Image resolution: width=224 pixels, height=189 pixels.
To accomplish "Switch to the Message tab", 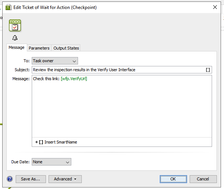I will click(x=16, y=48).
